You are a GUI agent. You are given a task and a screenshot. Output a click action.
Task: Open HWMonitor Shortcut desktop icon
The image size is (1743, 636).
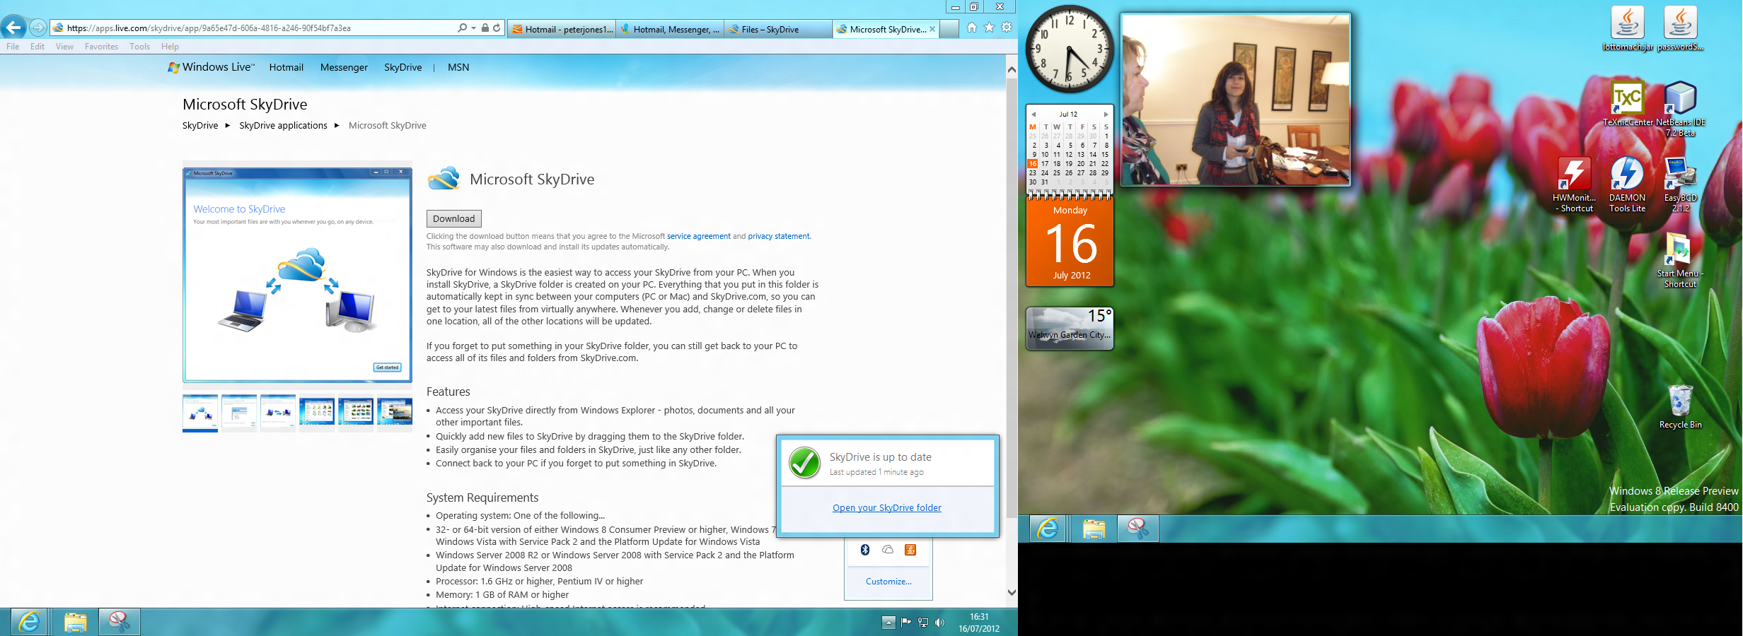tap(1574, 184)
